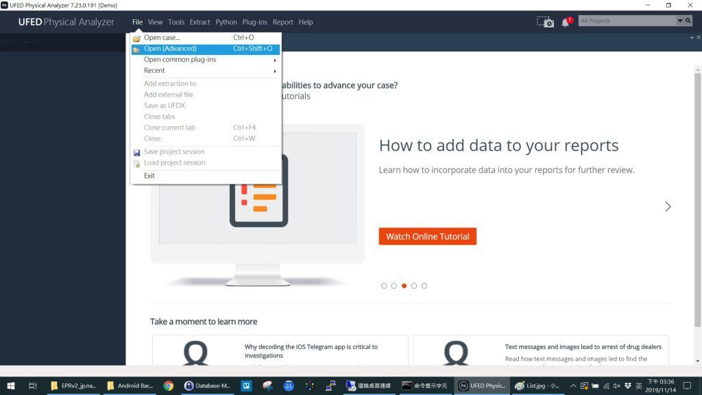702x395 pixels.
Task: Close the tab panel with the X icon
Action: pyautogui.click(x=699, y=38)
